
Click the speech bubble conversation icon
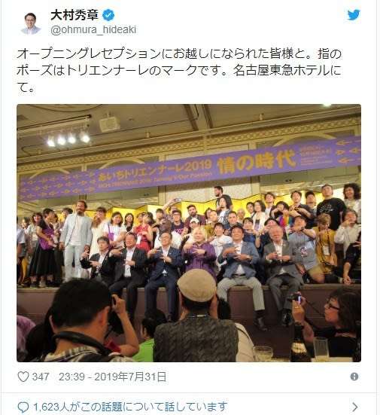[23, 407]
